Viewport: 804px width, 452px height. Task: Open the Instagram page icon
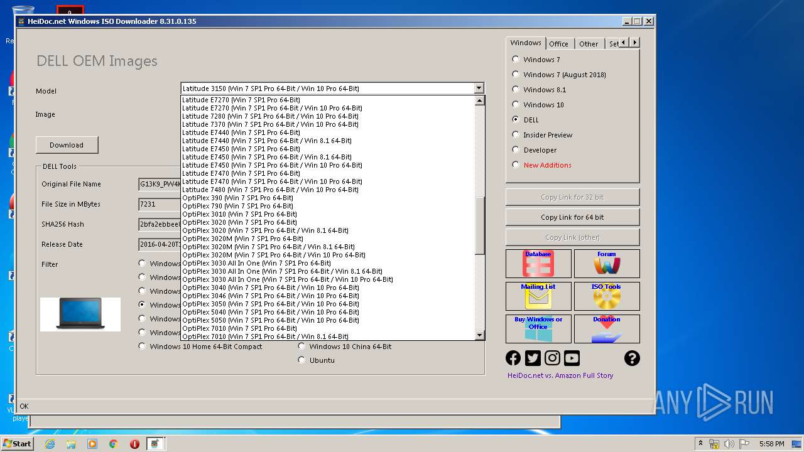point(552,358)
